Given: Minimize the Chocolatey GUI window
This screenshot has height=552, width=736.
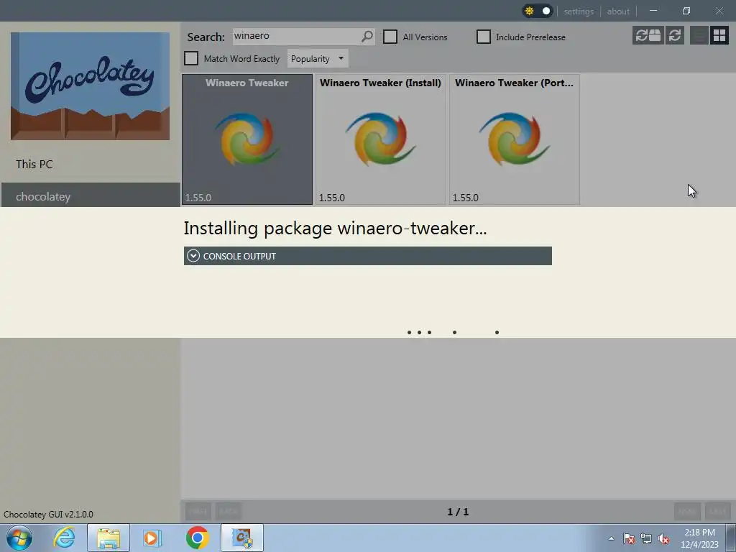Looking at the screenshot, I should click(x=653, y=10).
